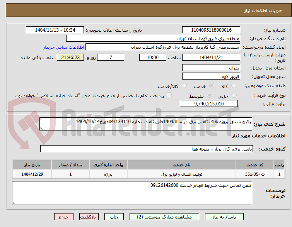
Task: Click the deadline date field 1404/11/21
Action: click(x=211, y=57)
